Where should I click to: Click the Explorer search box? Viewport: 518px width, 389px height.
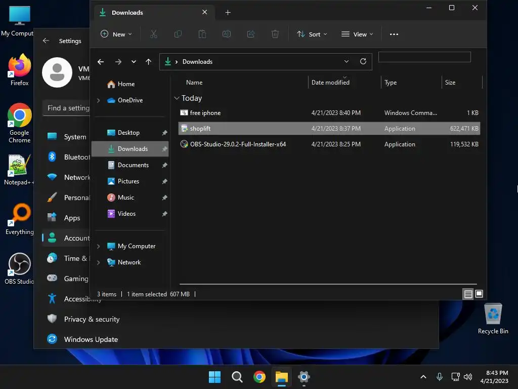pyautogui.click(x=424, y=57)
